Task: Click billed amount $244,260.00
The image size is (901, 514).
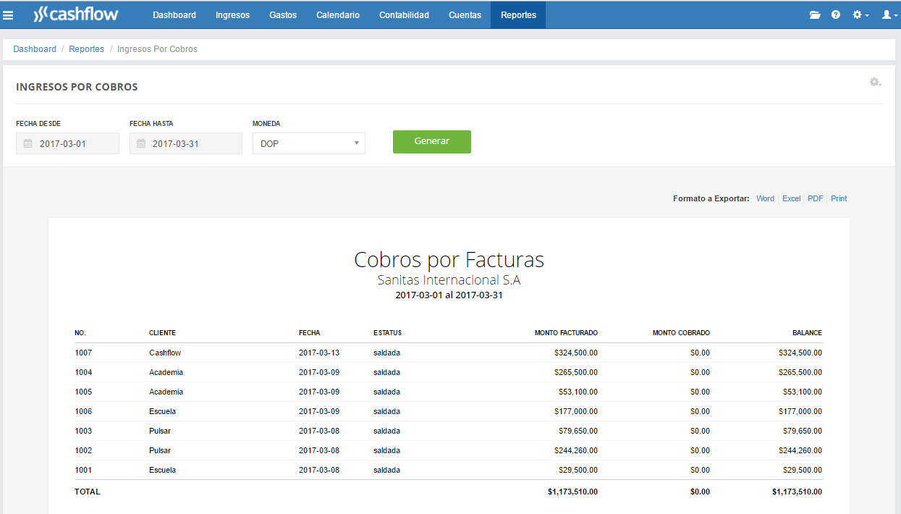Action: (576, 450)
